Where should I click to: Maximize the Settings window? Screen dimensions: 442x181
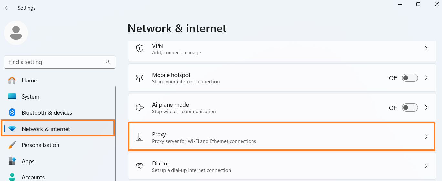tap(418, 4)
